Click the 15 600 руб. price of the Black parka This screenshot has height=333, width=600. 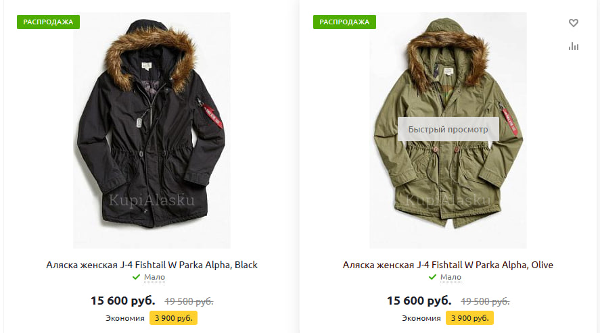coord(123,301)
